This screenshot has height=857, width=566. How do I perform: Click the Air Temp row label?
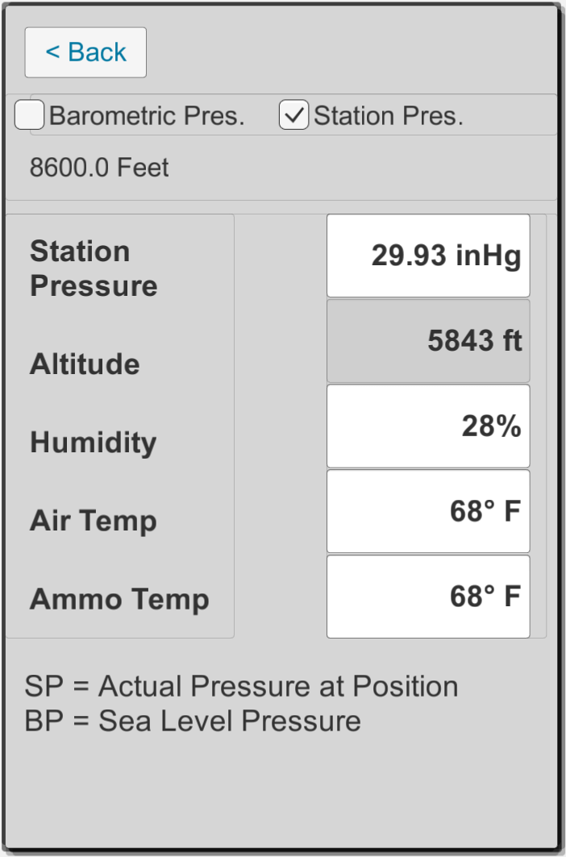point(93,521)
